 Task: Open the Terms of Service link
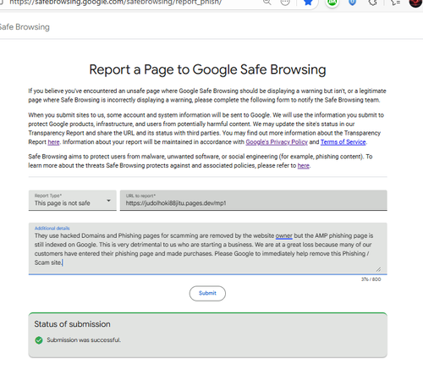[343, 142]
